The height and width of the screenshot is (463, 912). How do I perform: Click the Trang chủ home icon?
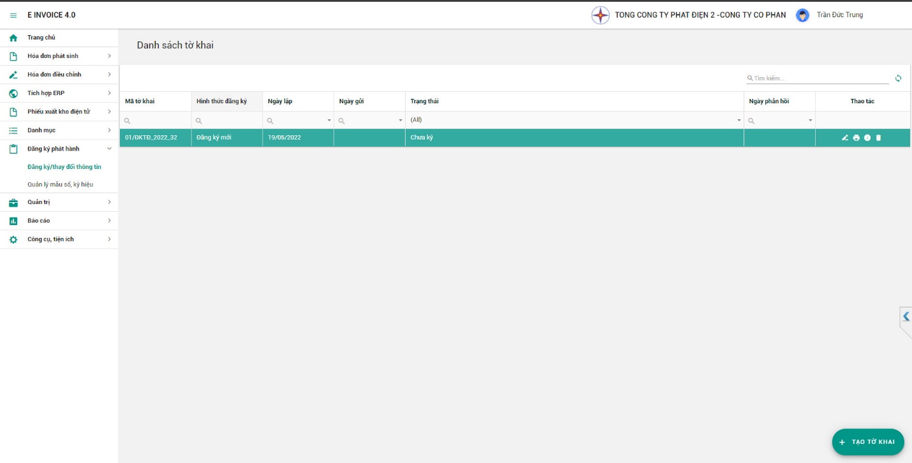[13, 38]
